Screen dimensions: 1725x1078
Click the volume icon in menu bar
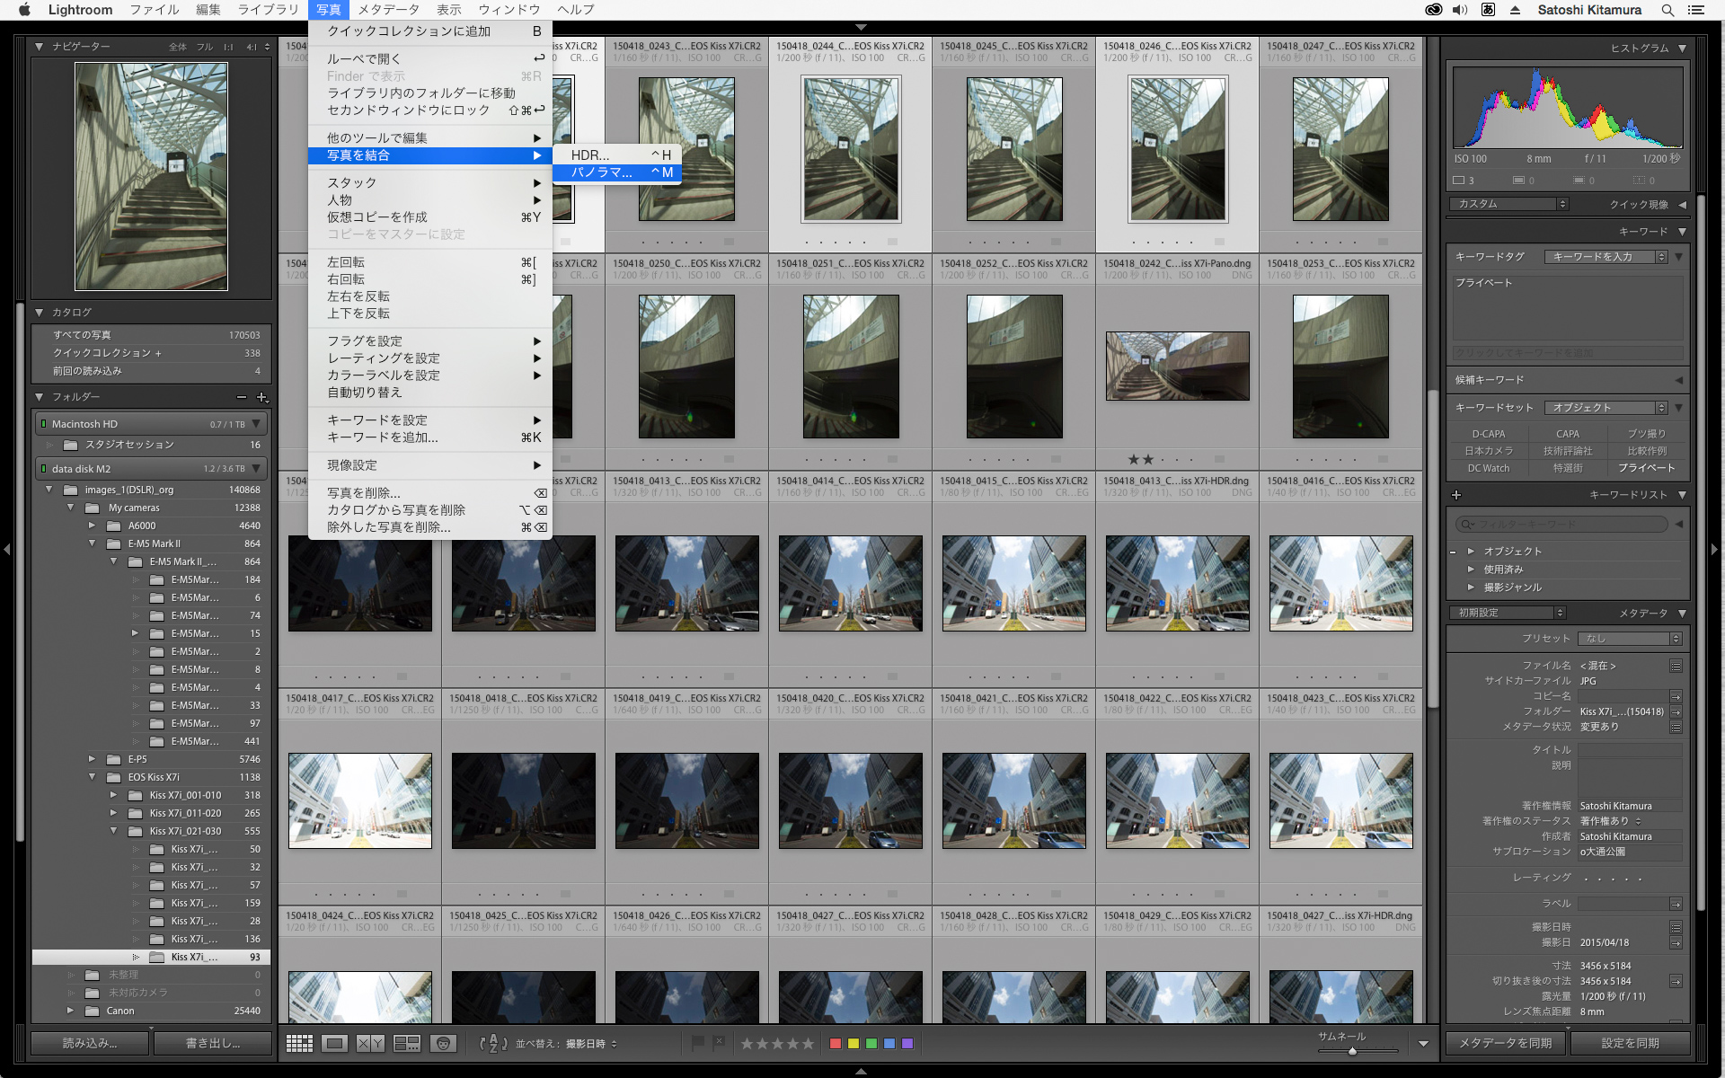1460,10
